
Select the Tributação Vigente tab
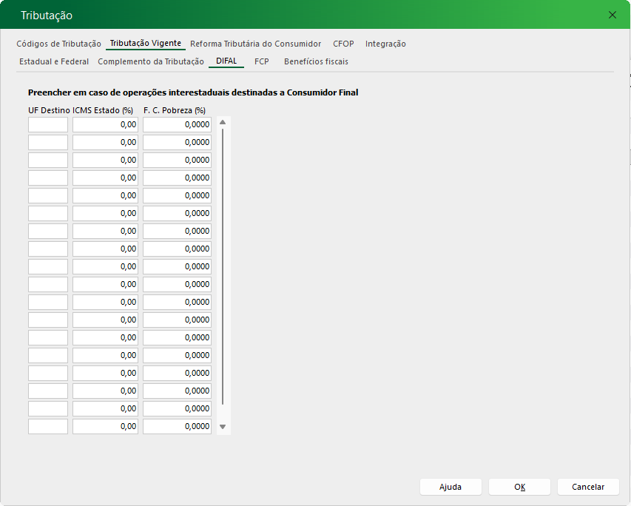point(145,44)
